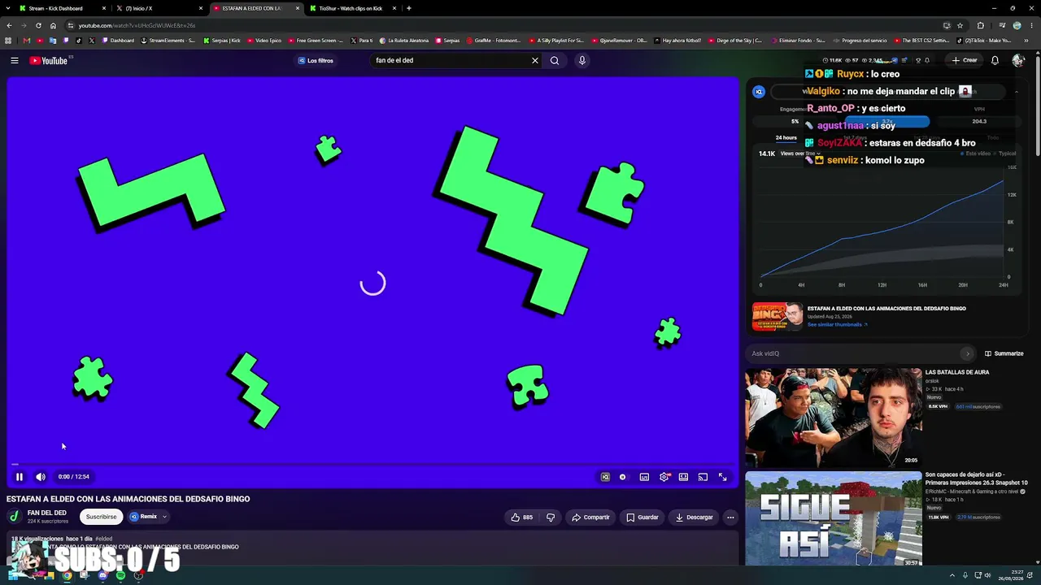
Task: Open Discord from the taskbar
Action: tap(102, 575)
